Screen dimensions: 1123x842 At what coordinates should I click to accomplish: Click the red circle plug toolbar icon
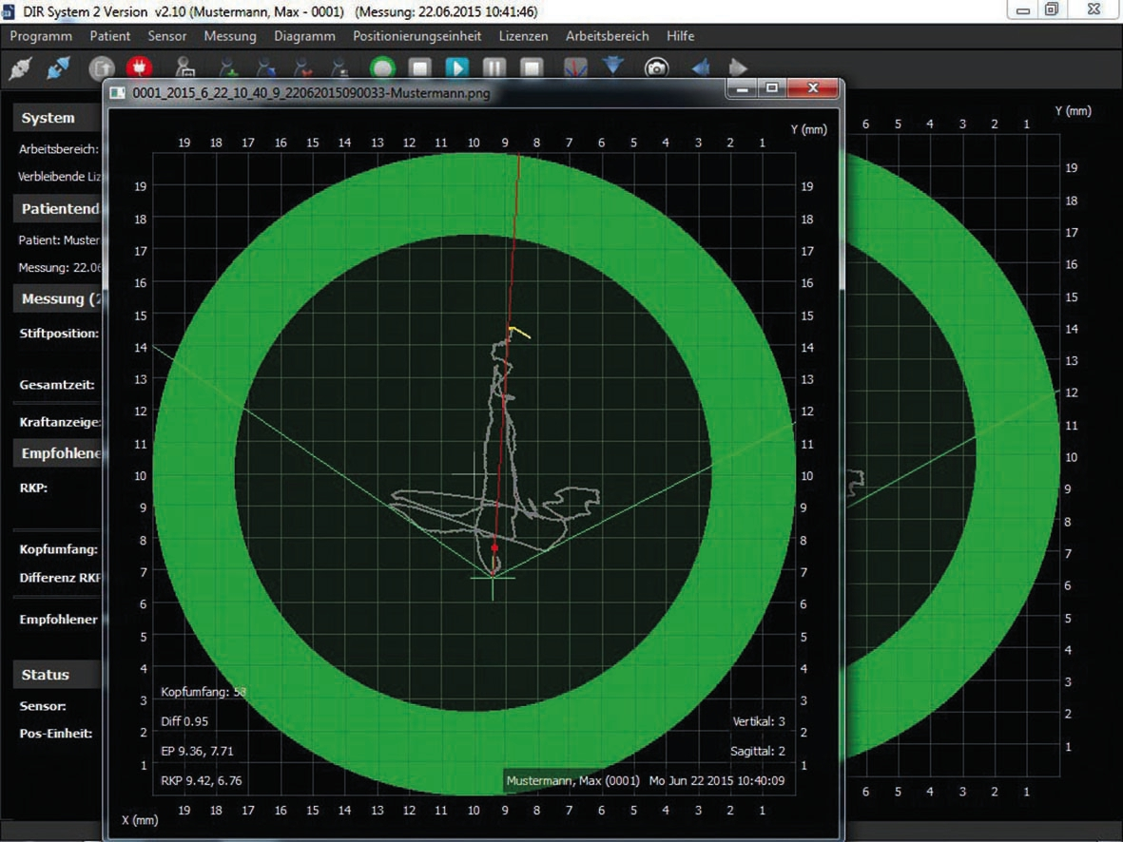pyautogui.click(x=139, y=68)
